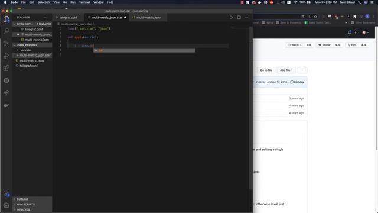Open GitHub create-new plus menu in browser

pyautogui.click(x=357, y=33)
